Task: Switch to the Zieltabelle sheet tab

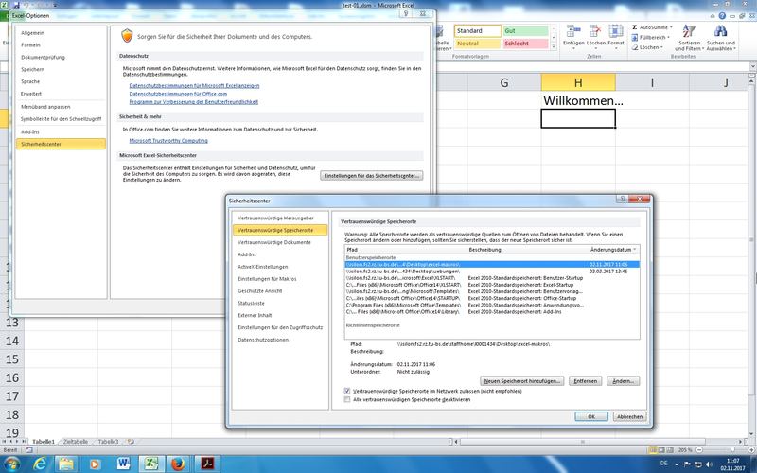Action: (x=76, y=442)
